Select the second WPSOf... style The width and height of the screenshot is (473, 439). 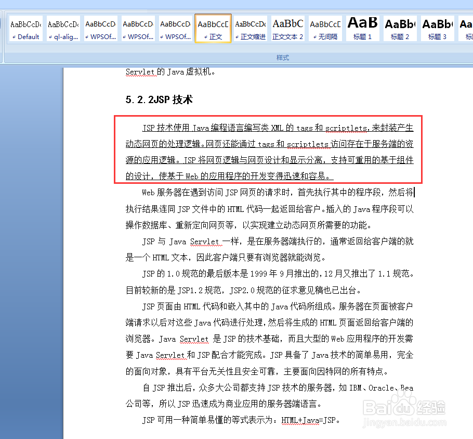[x=138, y=28]
